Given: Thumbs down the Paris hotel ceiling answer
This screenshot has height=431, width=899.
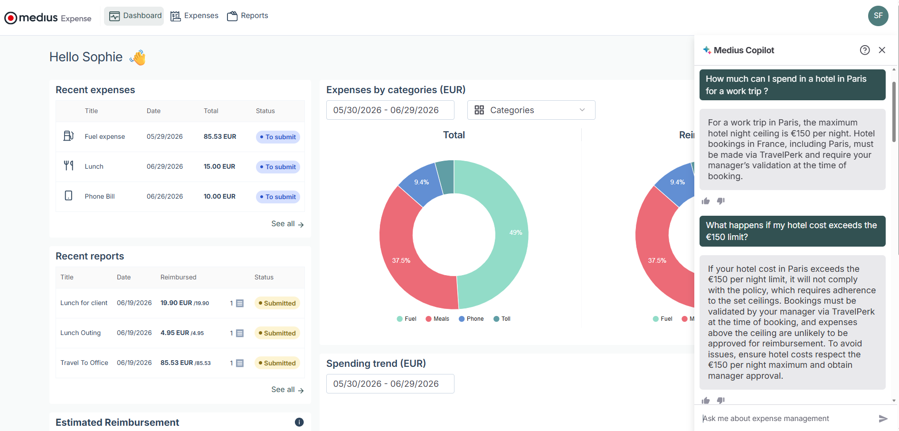Looking at the screenshot, I should click(x=721, y=201).
